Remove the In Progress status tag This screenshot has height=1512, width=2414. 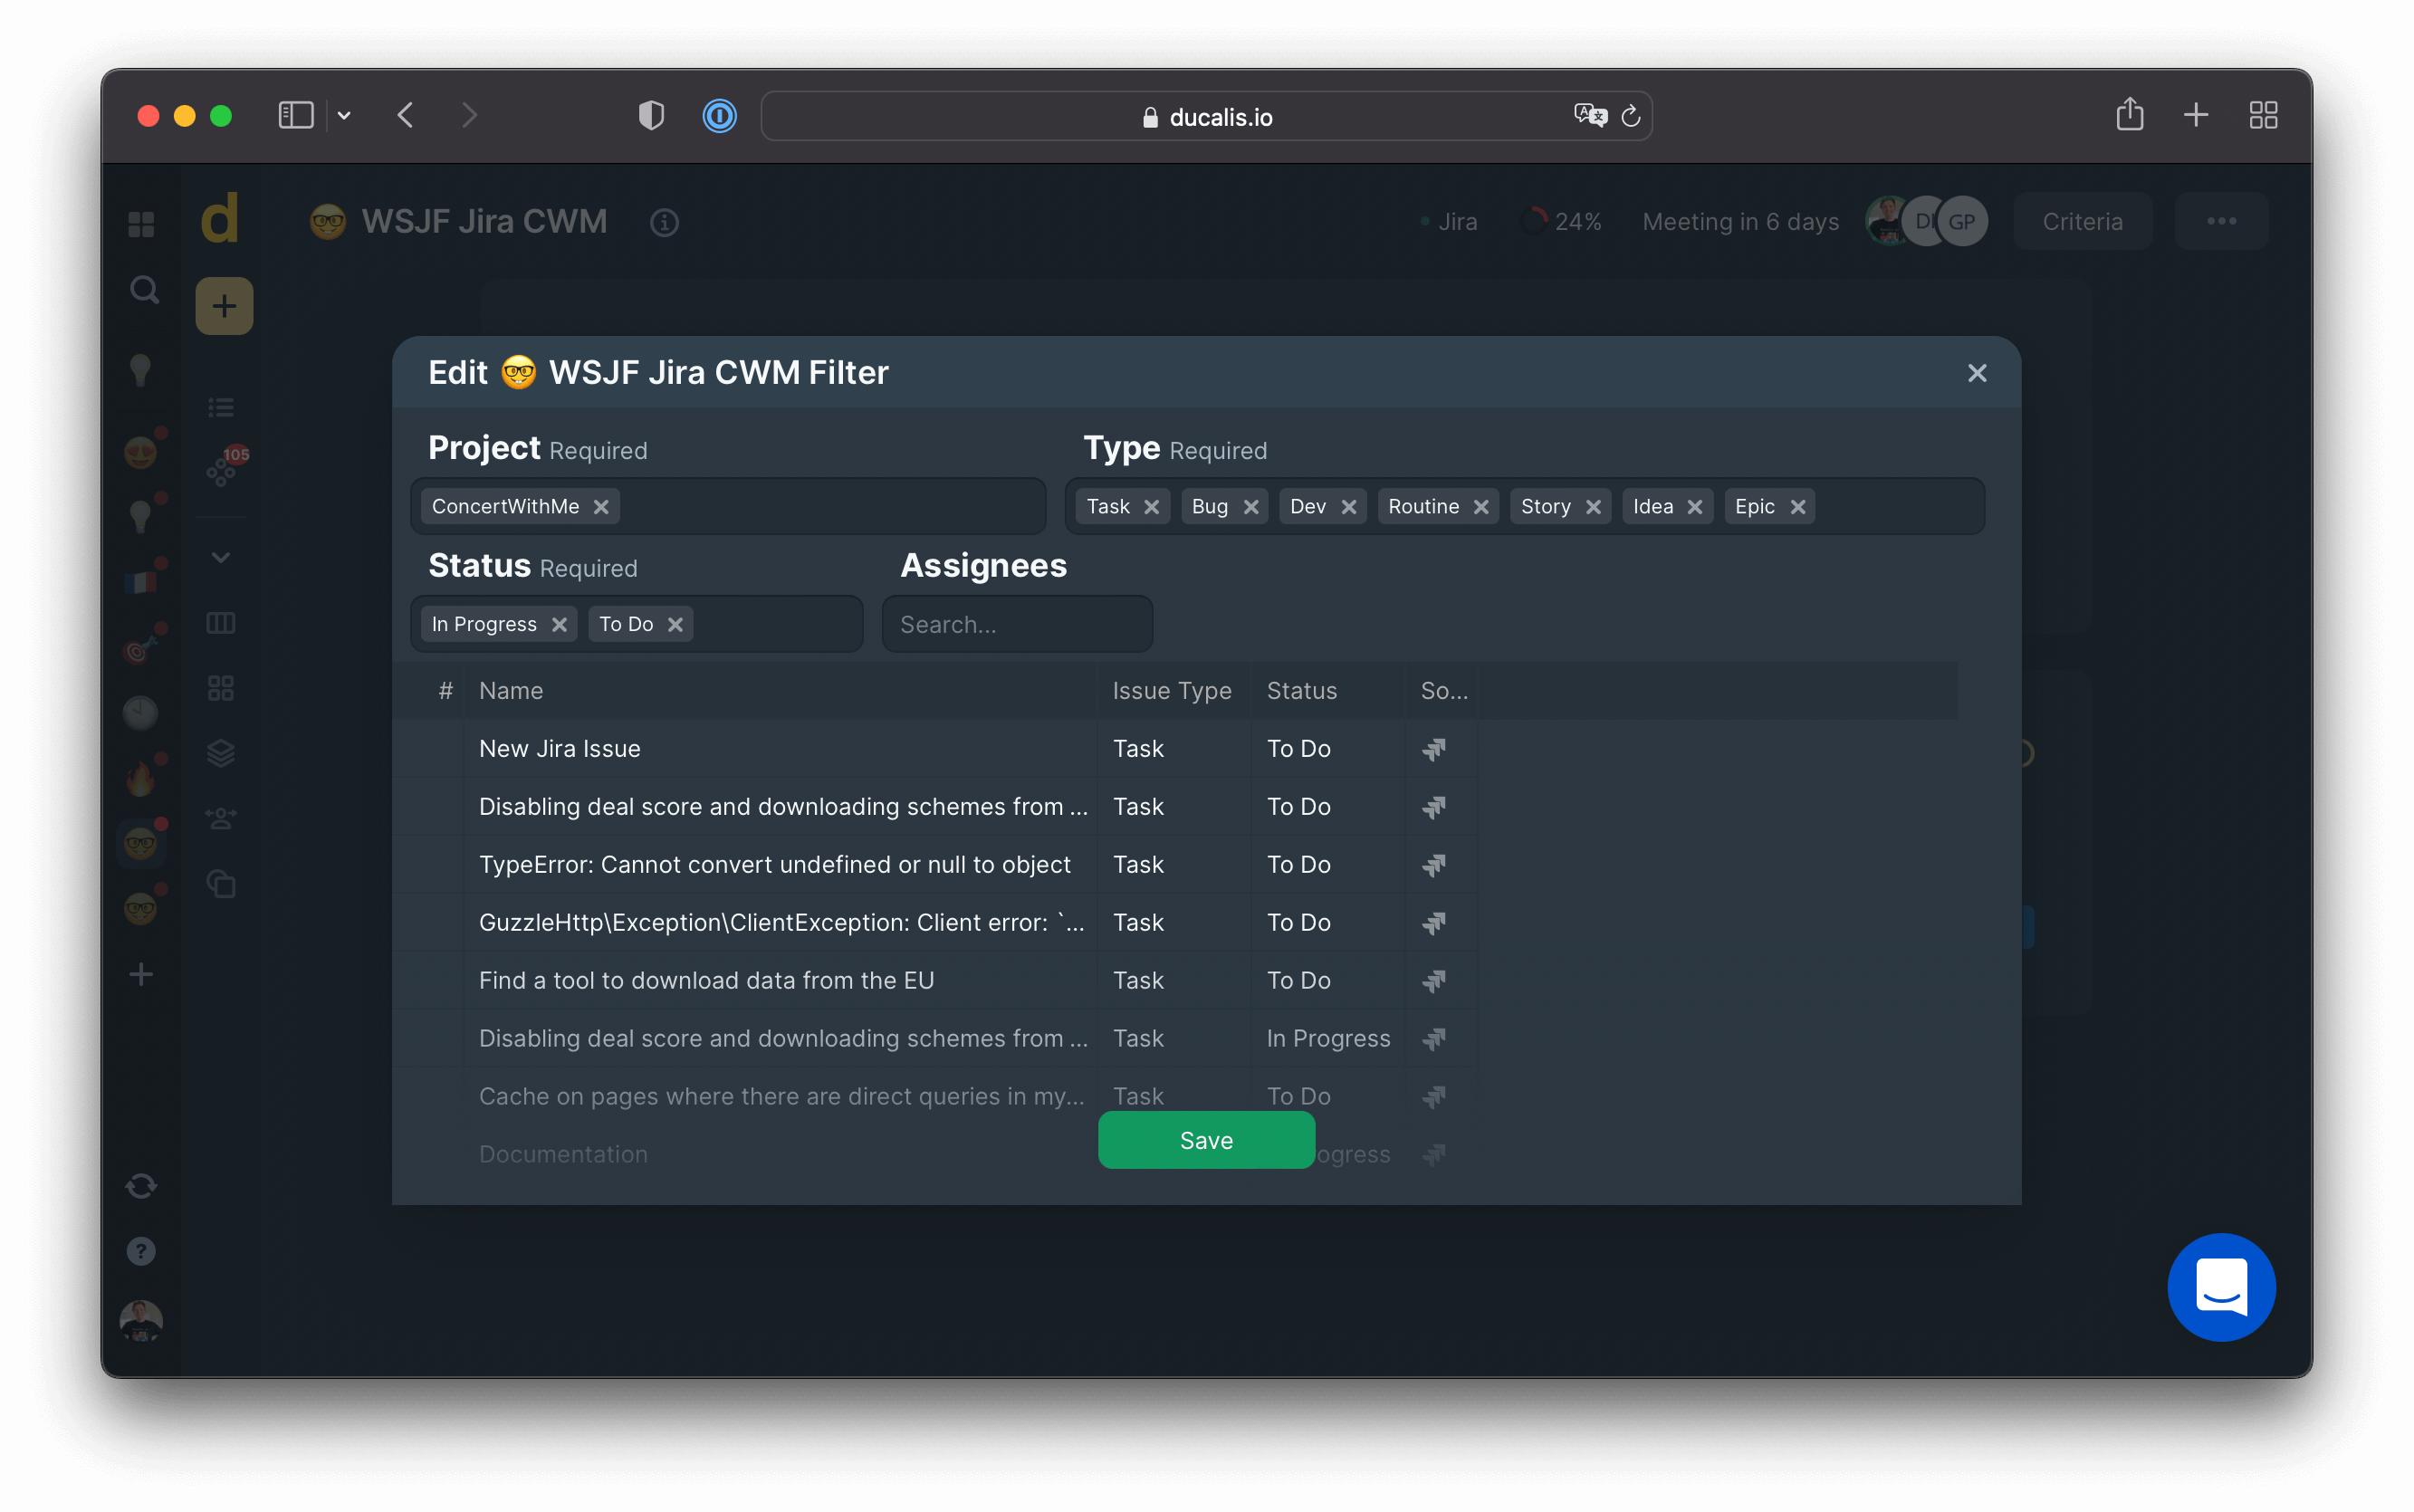559,625
